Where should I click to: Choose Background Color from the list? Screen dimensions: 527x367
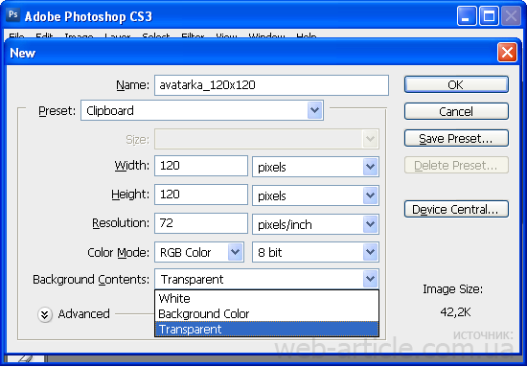[x=267, y=313]
